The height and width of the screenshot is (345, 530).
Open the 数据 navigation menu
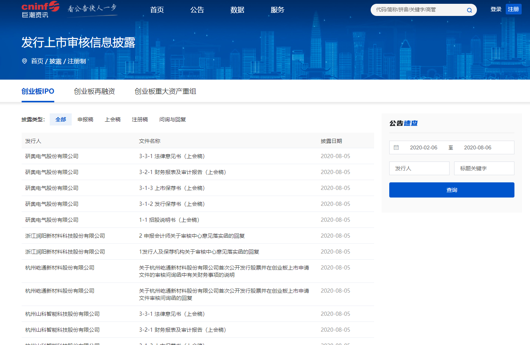click(x=237, y=10)
